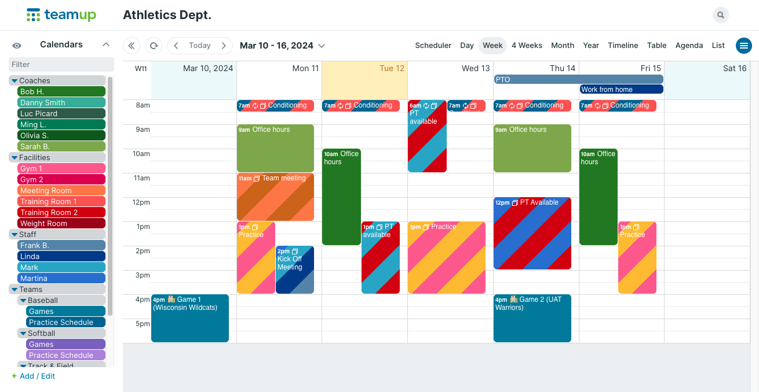
Task: Collapse the Calendars sidebar chevron
Action: pos(106,45)
